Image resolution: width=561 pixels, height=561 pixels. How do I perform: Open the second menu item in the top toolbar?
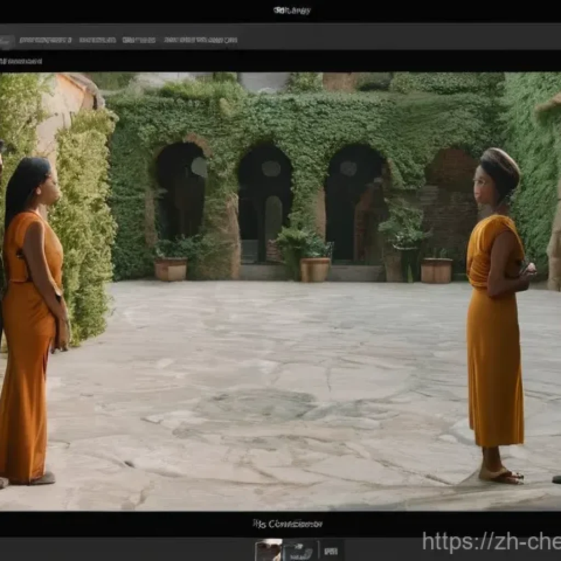[x=96, y=40]
